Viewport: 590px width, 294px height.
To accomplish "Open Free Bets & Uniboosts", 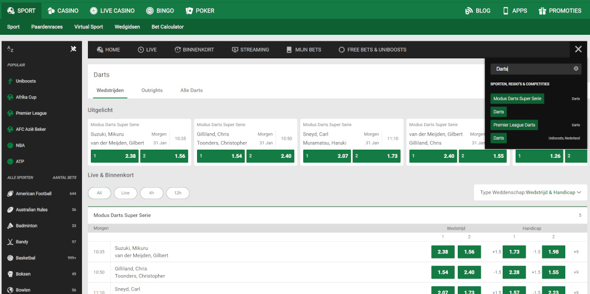I will [x=372, y=49].
